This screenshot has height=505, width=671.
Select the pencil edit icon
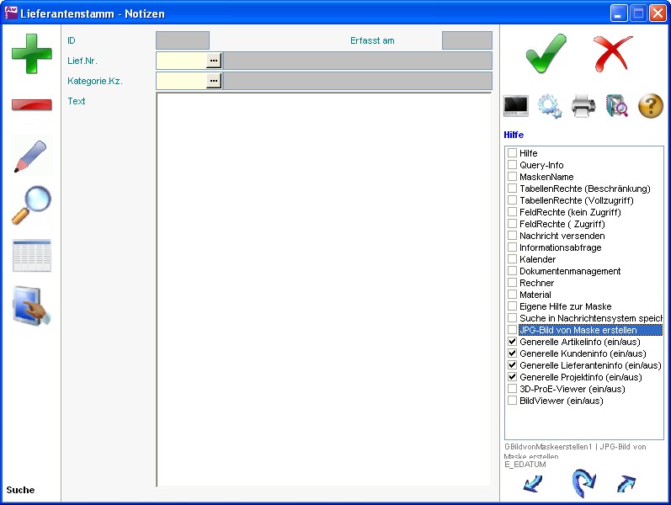click(x=31, y=157)
